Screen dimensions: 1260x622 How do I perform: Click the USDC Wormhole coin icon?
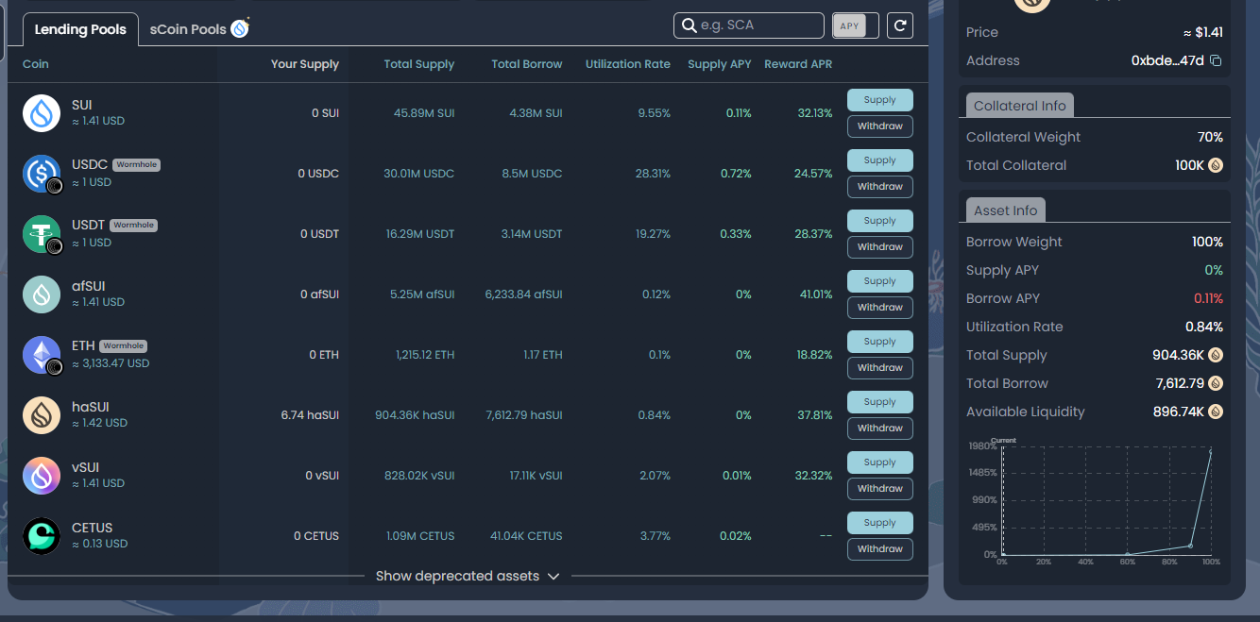(42, 174)
